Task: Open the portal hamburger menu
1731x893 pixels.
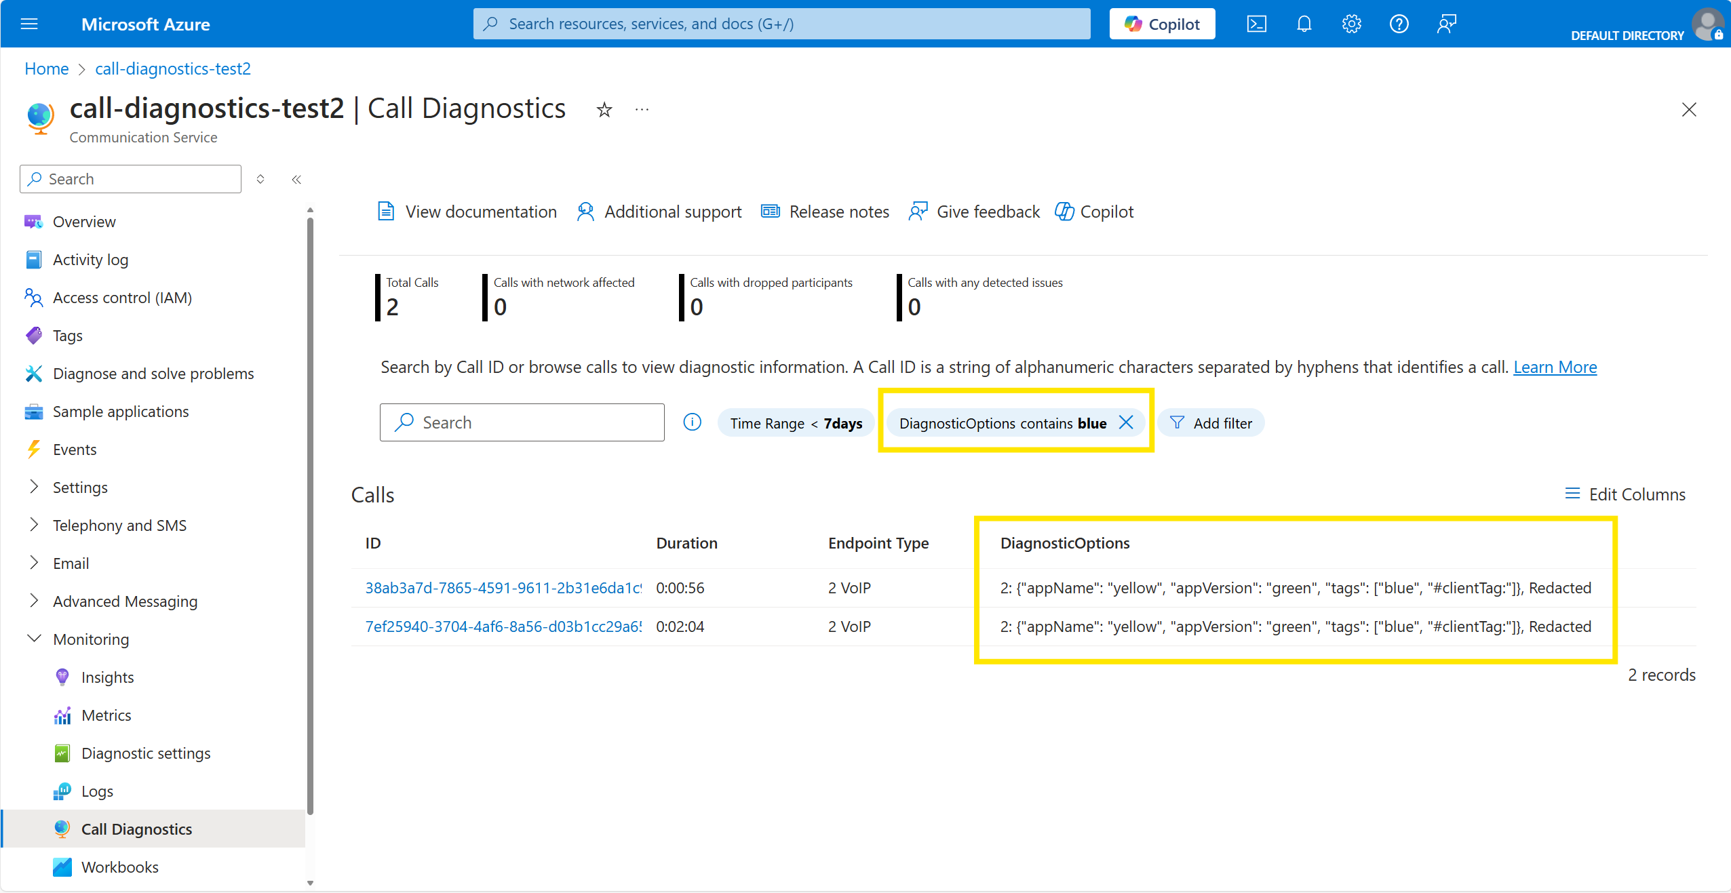Action: [29, 24]
